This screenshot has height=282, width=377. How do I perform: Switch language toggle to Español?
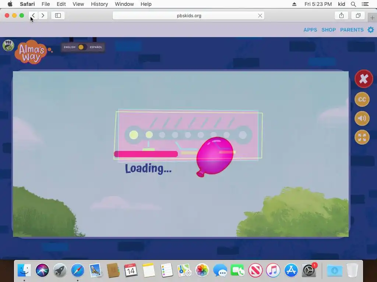pos(96,47)
